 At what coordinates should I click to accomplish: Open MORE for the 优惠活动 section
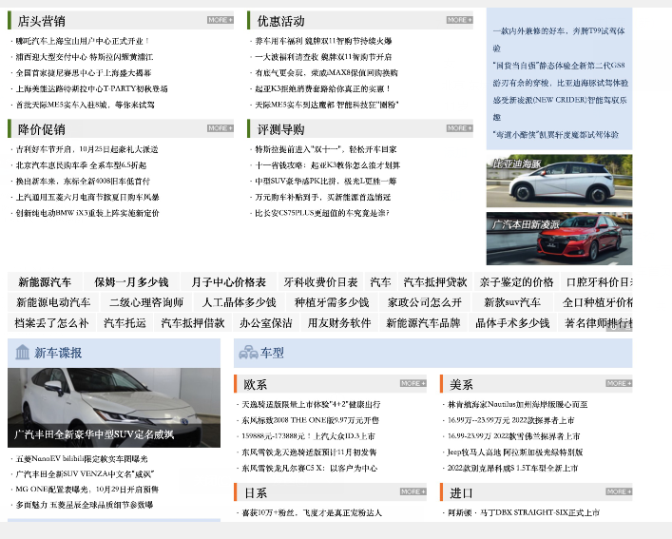(459, 20)
